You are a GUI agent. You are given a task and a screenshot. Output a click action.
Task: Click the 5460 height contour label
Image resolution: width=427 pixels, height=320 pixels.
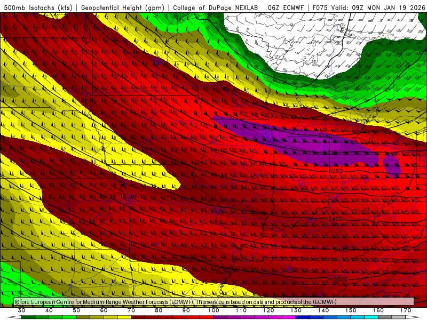coord(341,249)
